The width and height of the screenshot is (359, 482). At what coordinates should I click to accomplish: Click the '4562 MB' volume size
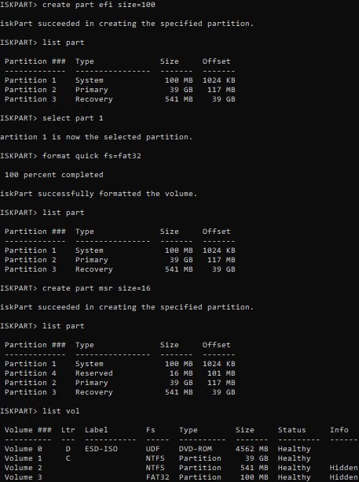pyautogui.click(x=251, y=449)
